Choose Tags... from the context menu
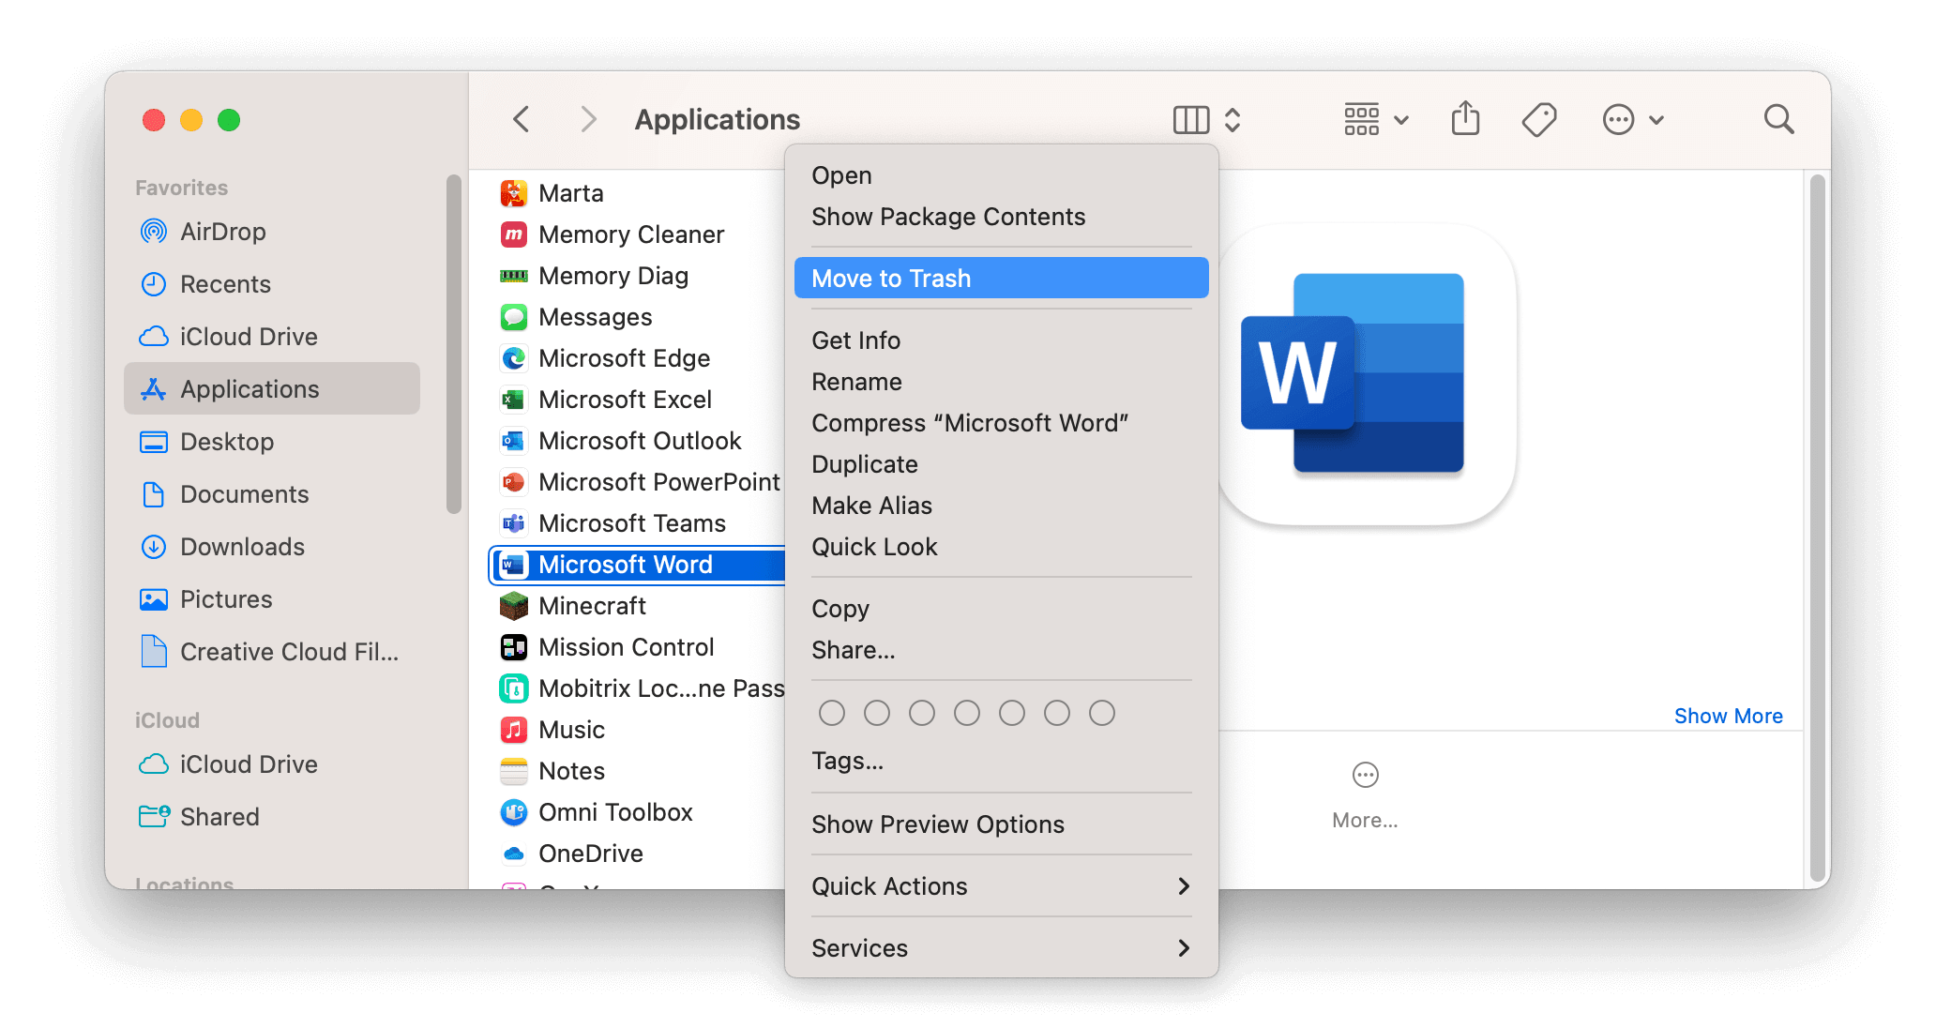Screen dimensions: 1936x1028 (x=1001, y=761)
